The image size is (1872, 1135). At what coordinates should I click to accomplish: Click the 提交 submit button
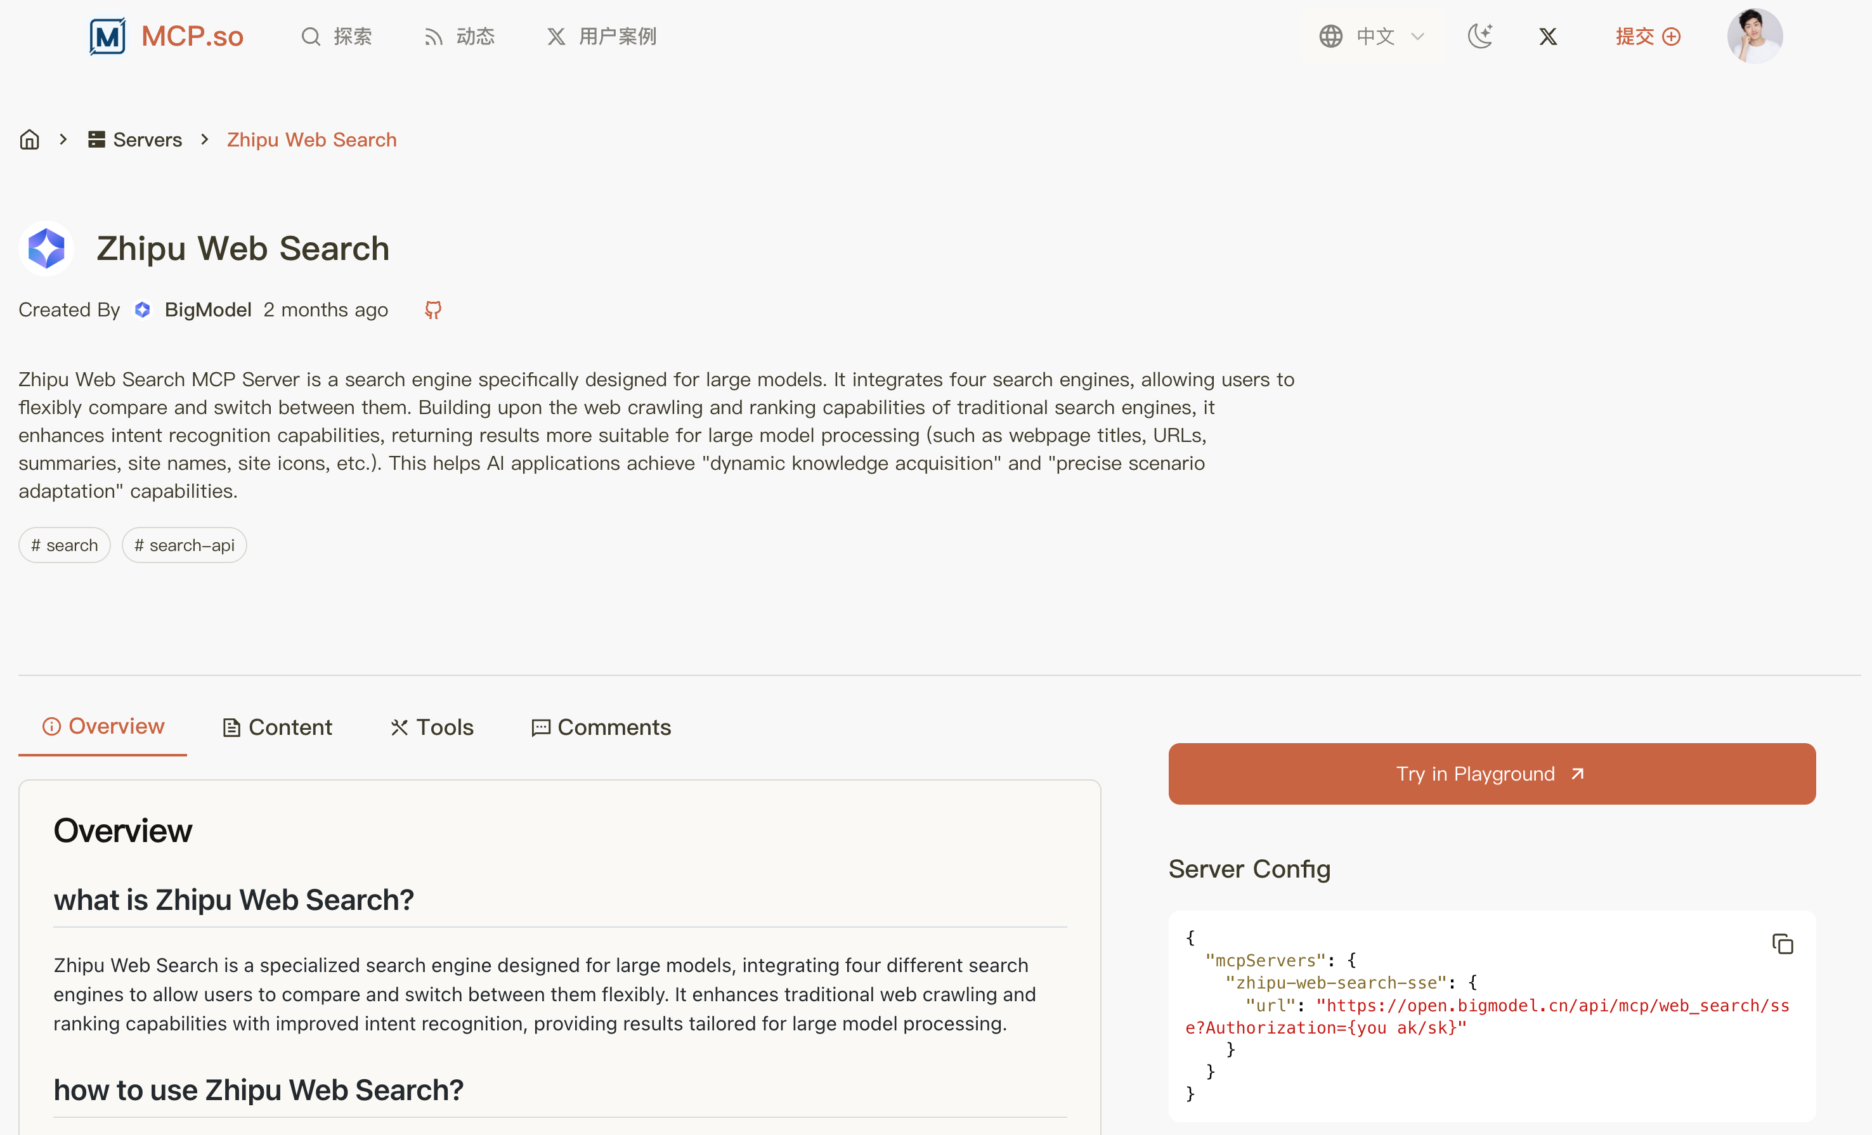click(1647, 36)
